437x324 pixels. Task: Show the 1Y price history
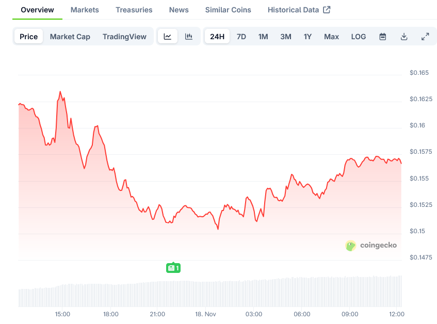click(307, 37)
